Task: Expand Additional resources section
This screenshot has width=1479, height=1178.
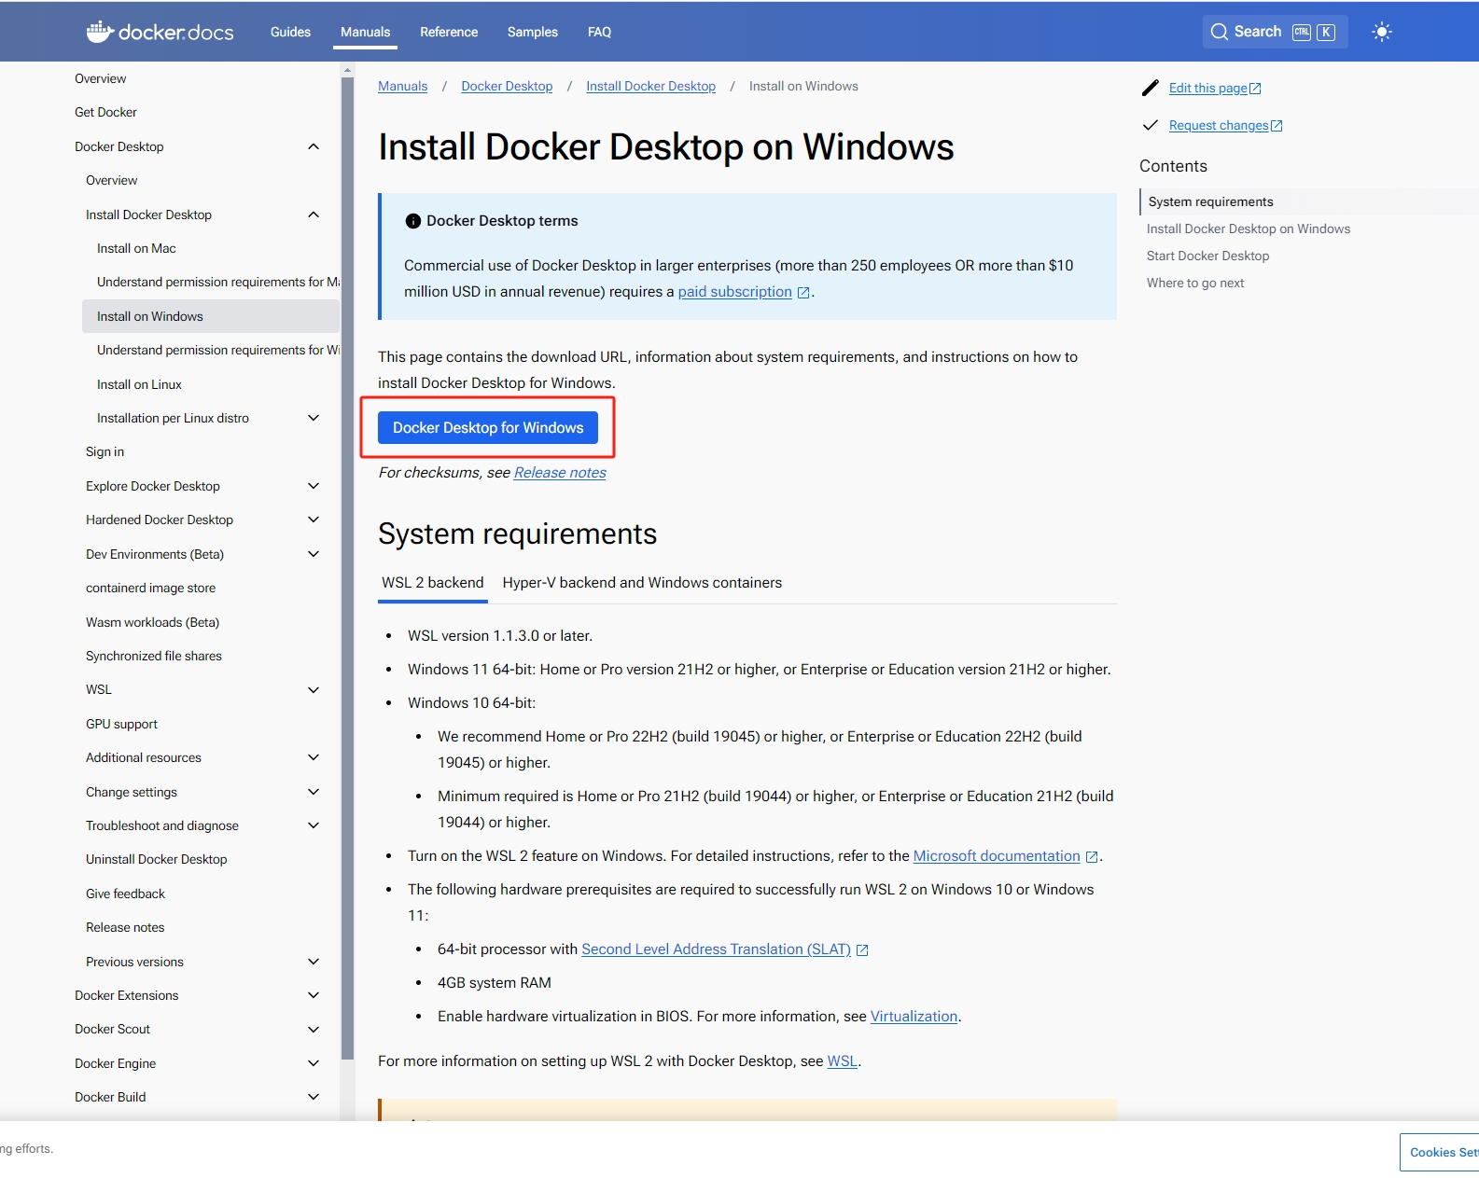Action: [314, 757]
